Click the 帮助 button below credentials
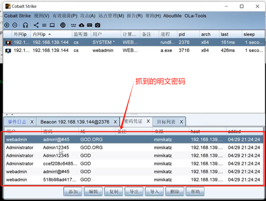The height and width of the screenshot is (201, 266). (x=195, y=191)
